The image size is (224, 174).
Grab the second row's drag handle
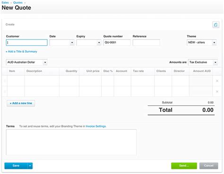(x=5, y=92)
